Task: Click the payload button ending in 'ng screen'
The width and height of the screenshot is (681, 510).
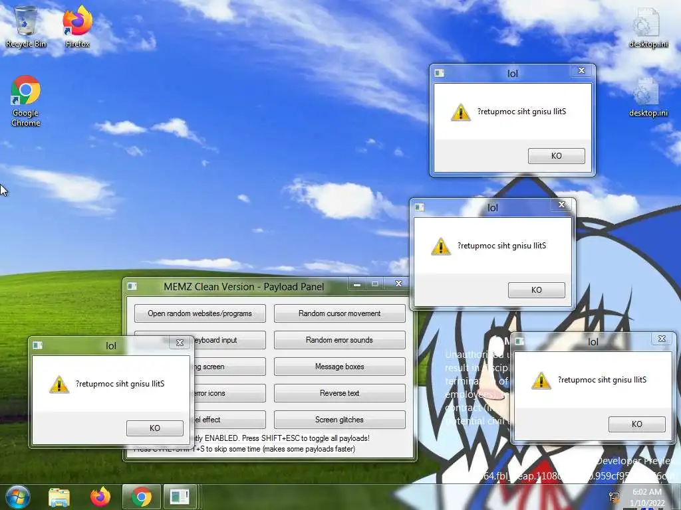Action: tap(229, 367)
